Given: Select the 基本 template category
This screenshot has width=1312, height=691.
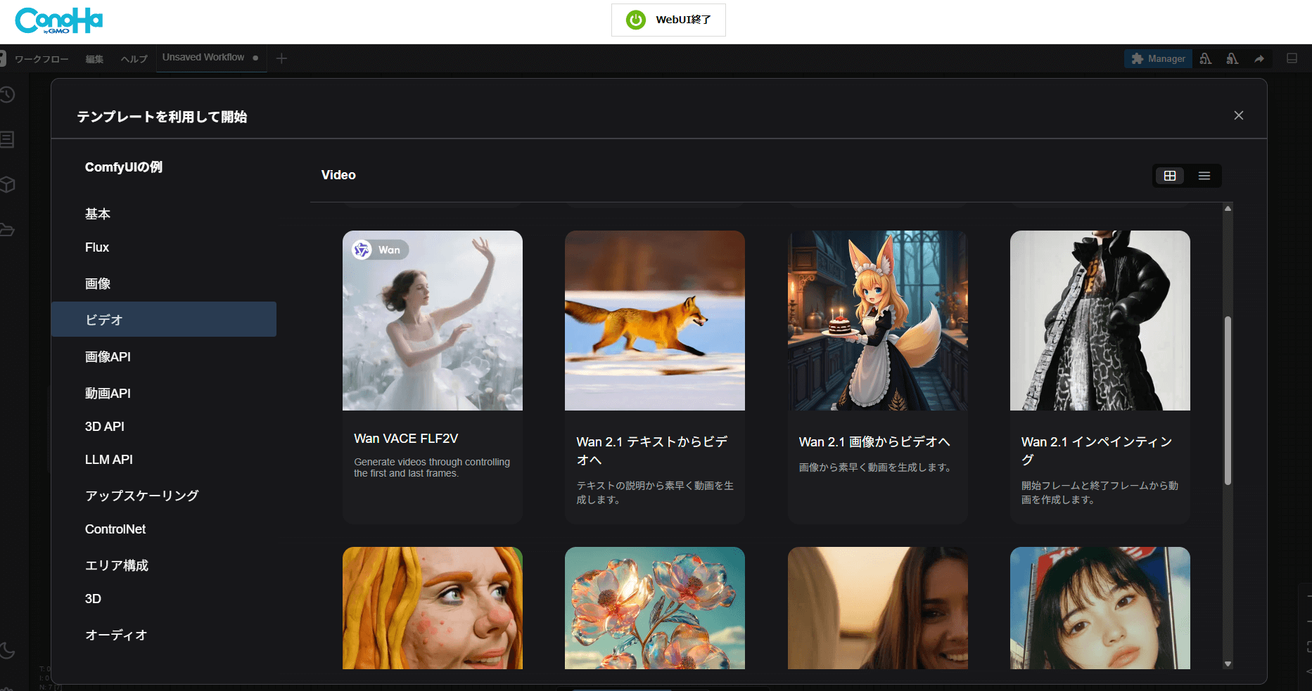Looking at the screenshot, I should pos(163,214).
